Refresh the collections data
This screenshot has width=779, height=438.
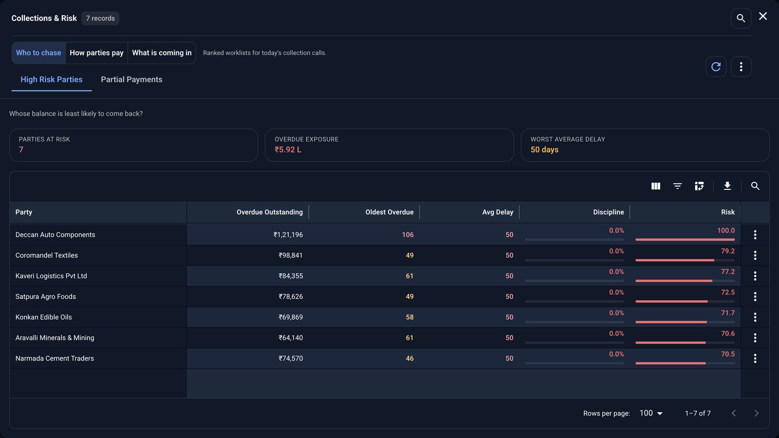716,67
